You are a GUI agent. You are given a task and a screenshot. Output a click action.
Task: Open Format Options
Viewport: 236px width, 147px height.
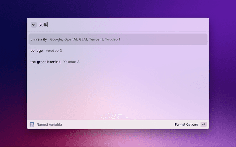[x=186, y=125]
